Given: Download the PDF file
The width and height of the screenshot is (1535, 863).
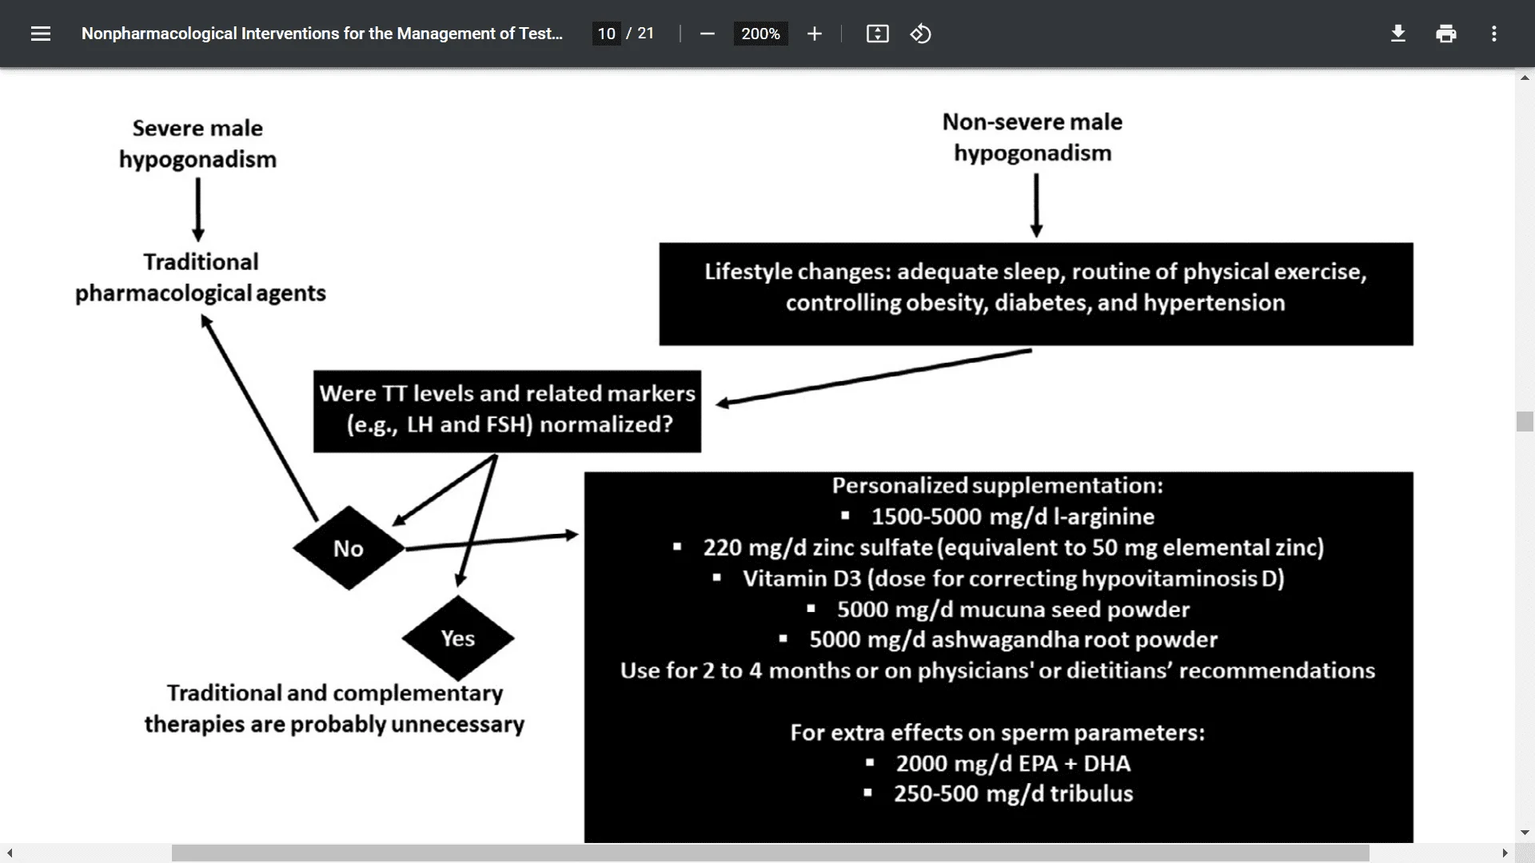Looking at the screenshot, I should pyautogui.click(x=1397, y=34).
